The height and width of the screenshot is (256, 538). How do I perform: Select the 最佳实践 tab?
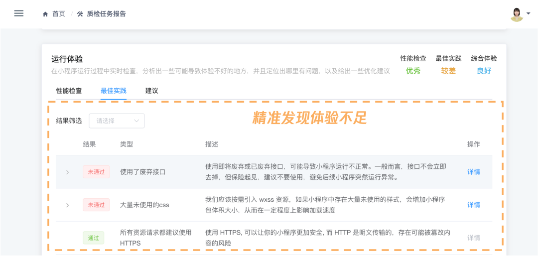[x=114, y=91]
